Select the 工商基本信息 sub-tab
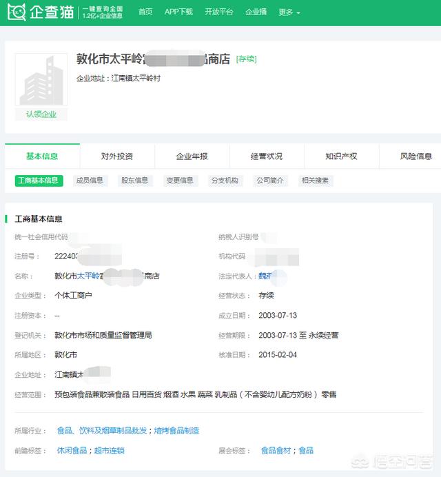 39,181
